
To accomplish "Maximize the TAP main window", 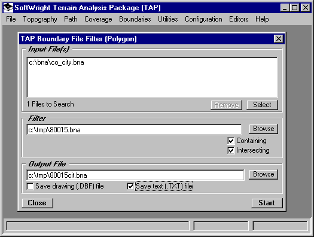I will [295, 8].
